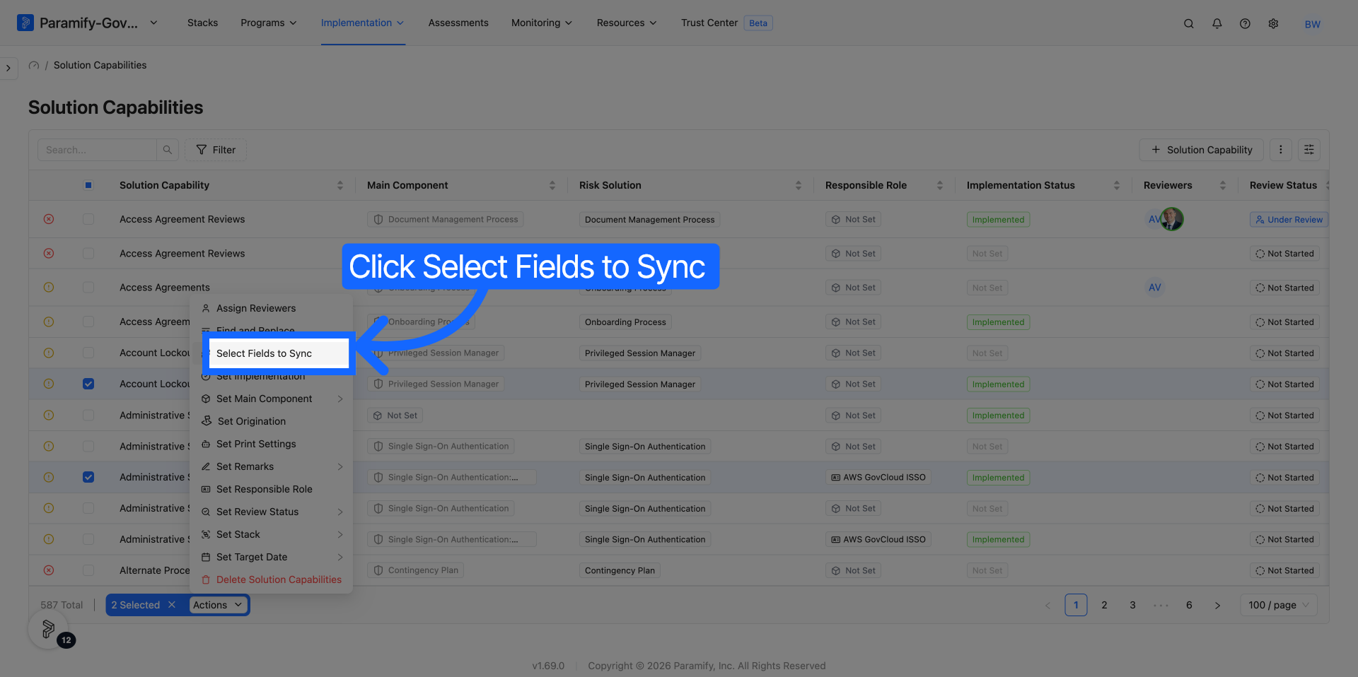Click the BW user avatar
This screenshot has height=677, width=1358.
click(1313, 24)
